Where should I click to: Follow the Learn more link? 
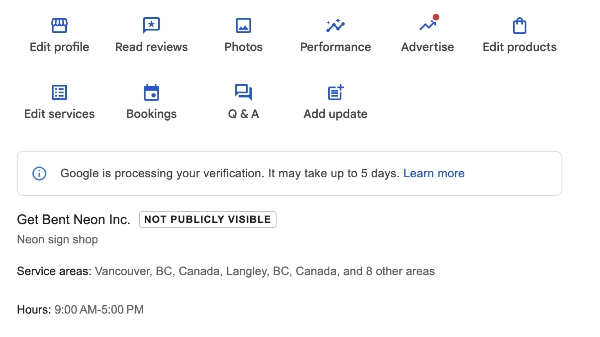click(x=434, y=173)
